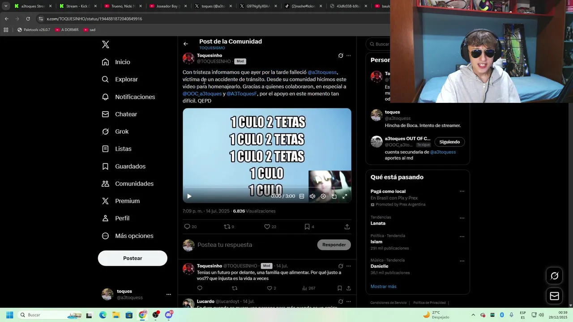Click the Grok icon on the main post

click(x=341, y=56)
